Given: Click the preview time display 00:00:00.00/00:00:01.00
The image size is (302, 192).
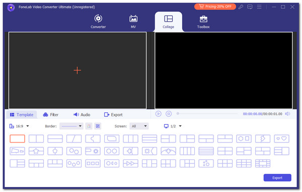Looking at the screenshot, I should 263,114.
